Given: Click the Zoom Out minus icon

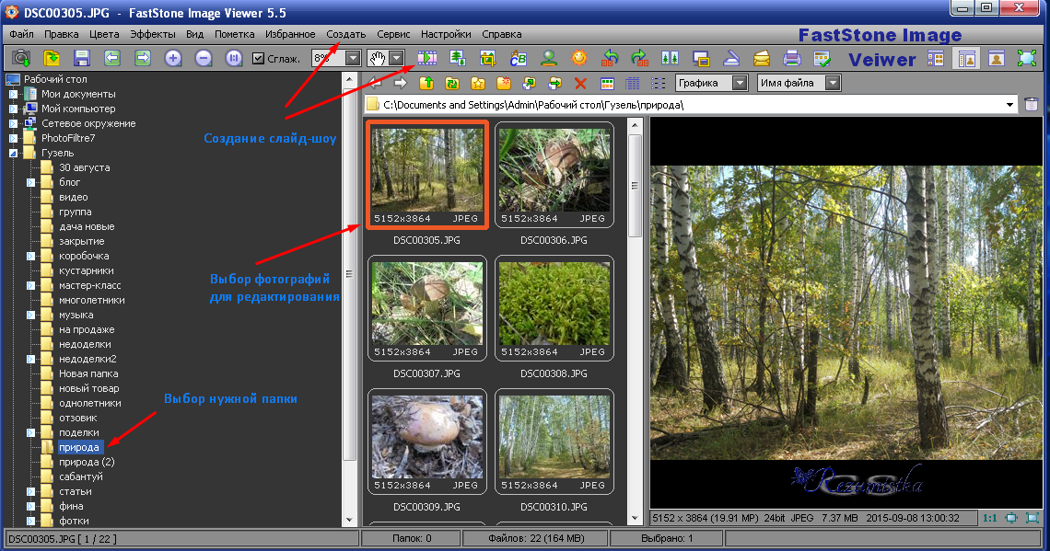Looking at the screenshot, I should [204, 58].
